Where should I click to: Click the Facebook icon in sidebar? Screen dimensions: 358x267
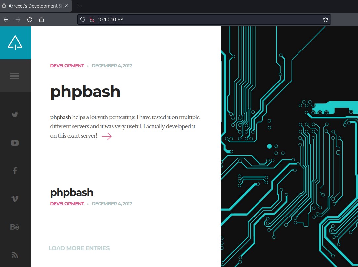[x=15, y=171]
